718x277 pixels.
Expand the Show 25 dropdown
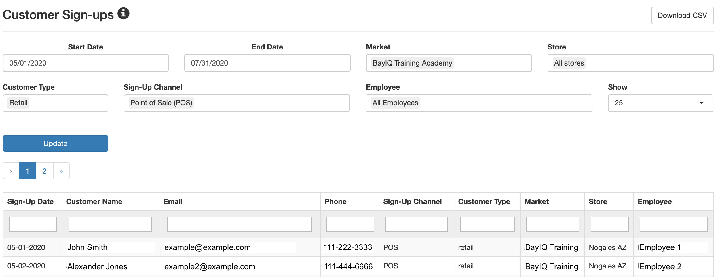660,103
